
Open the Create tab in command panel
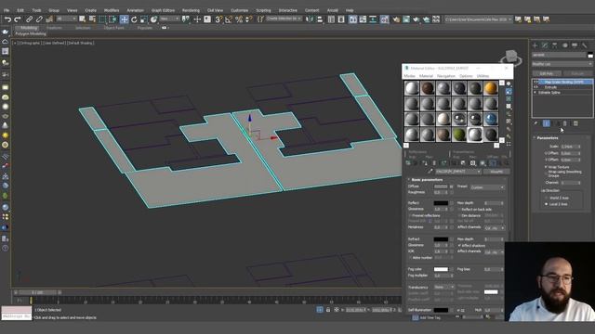click(x=535, y=45)
